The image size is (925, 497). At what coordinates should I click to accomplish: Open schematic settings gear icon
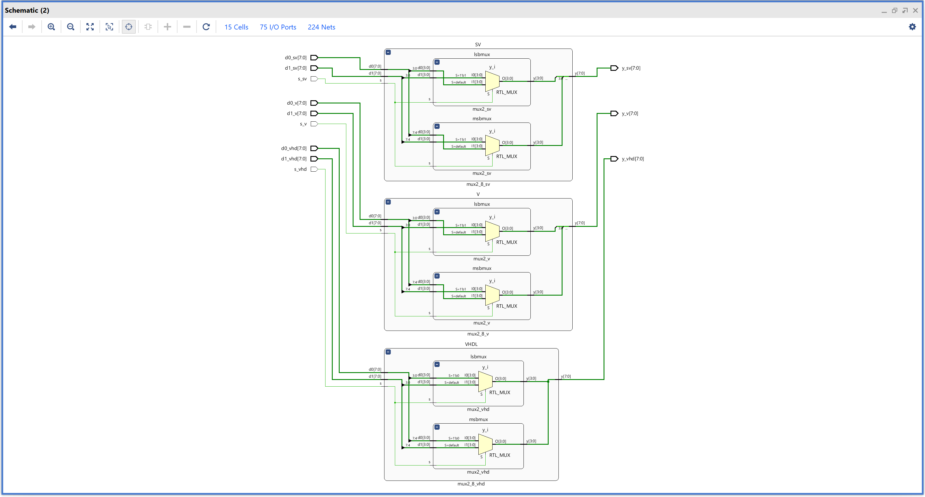912,27
